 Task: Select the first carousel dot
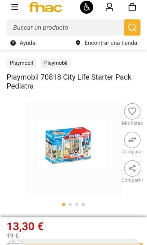coord(64,204)
